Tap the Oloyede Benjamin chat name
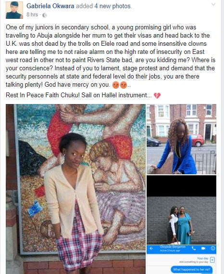Screen dimensions: 224x274 [x=173, y=247]
